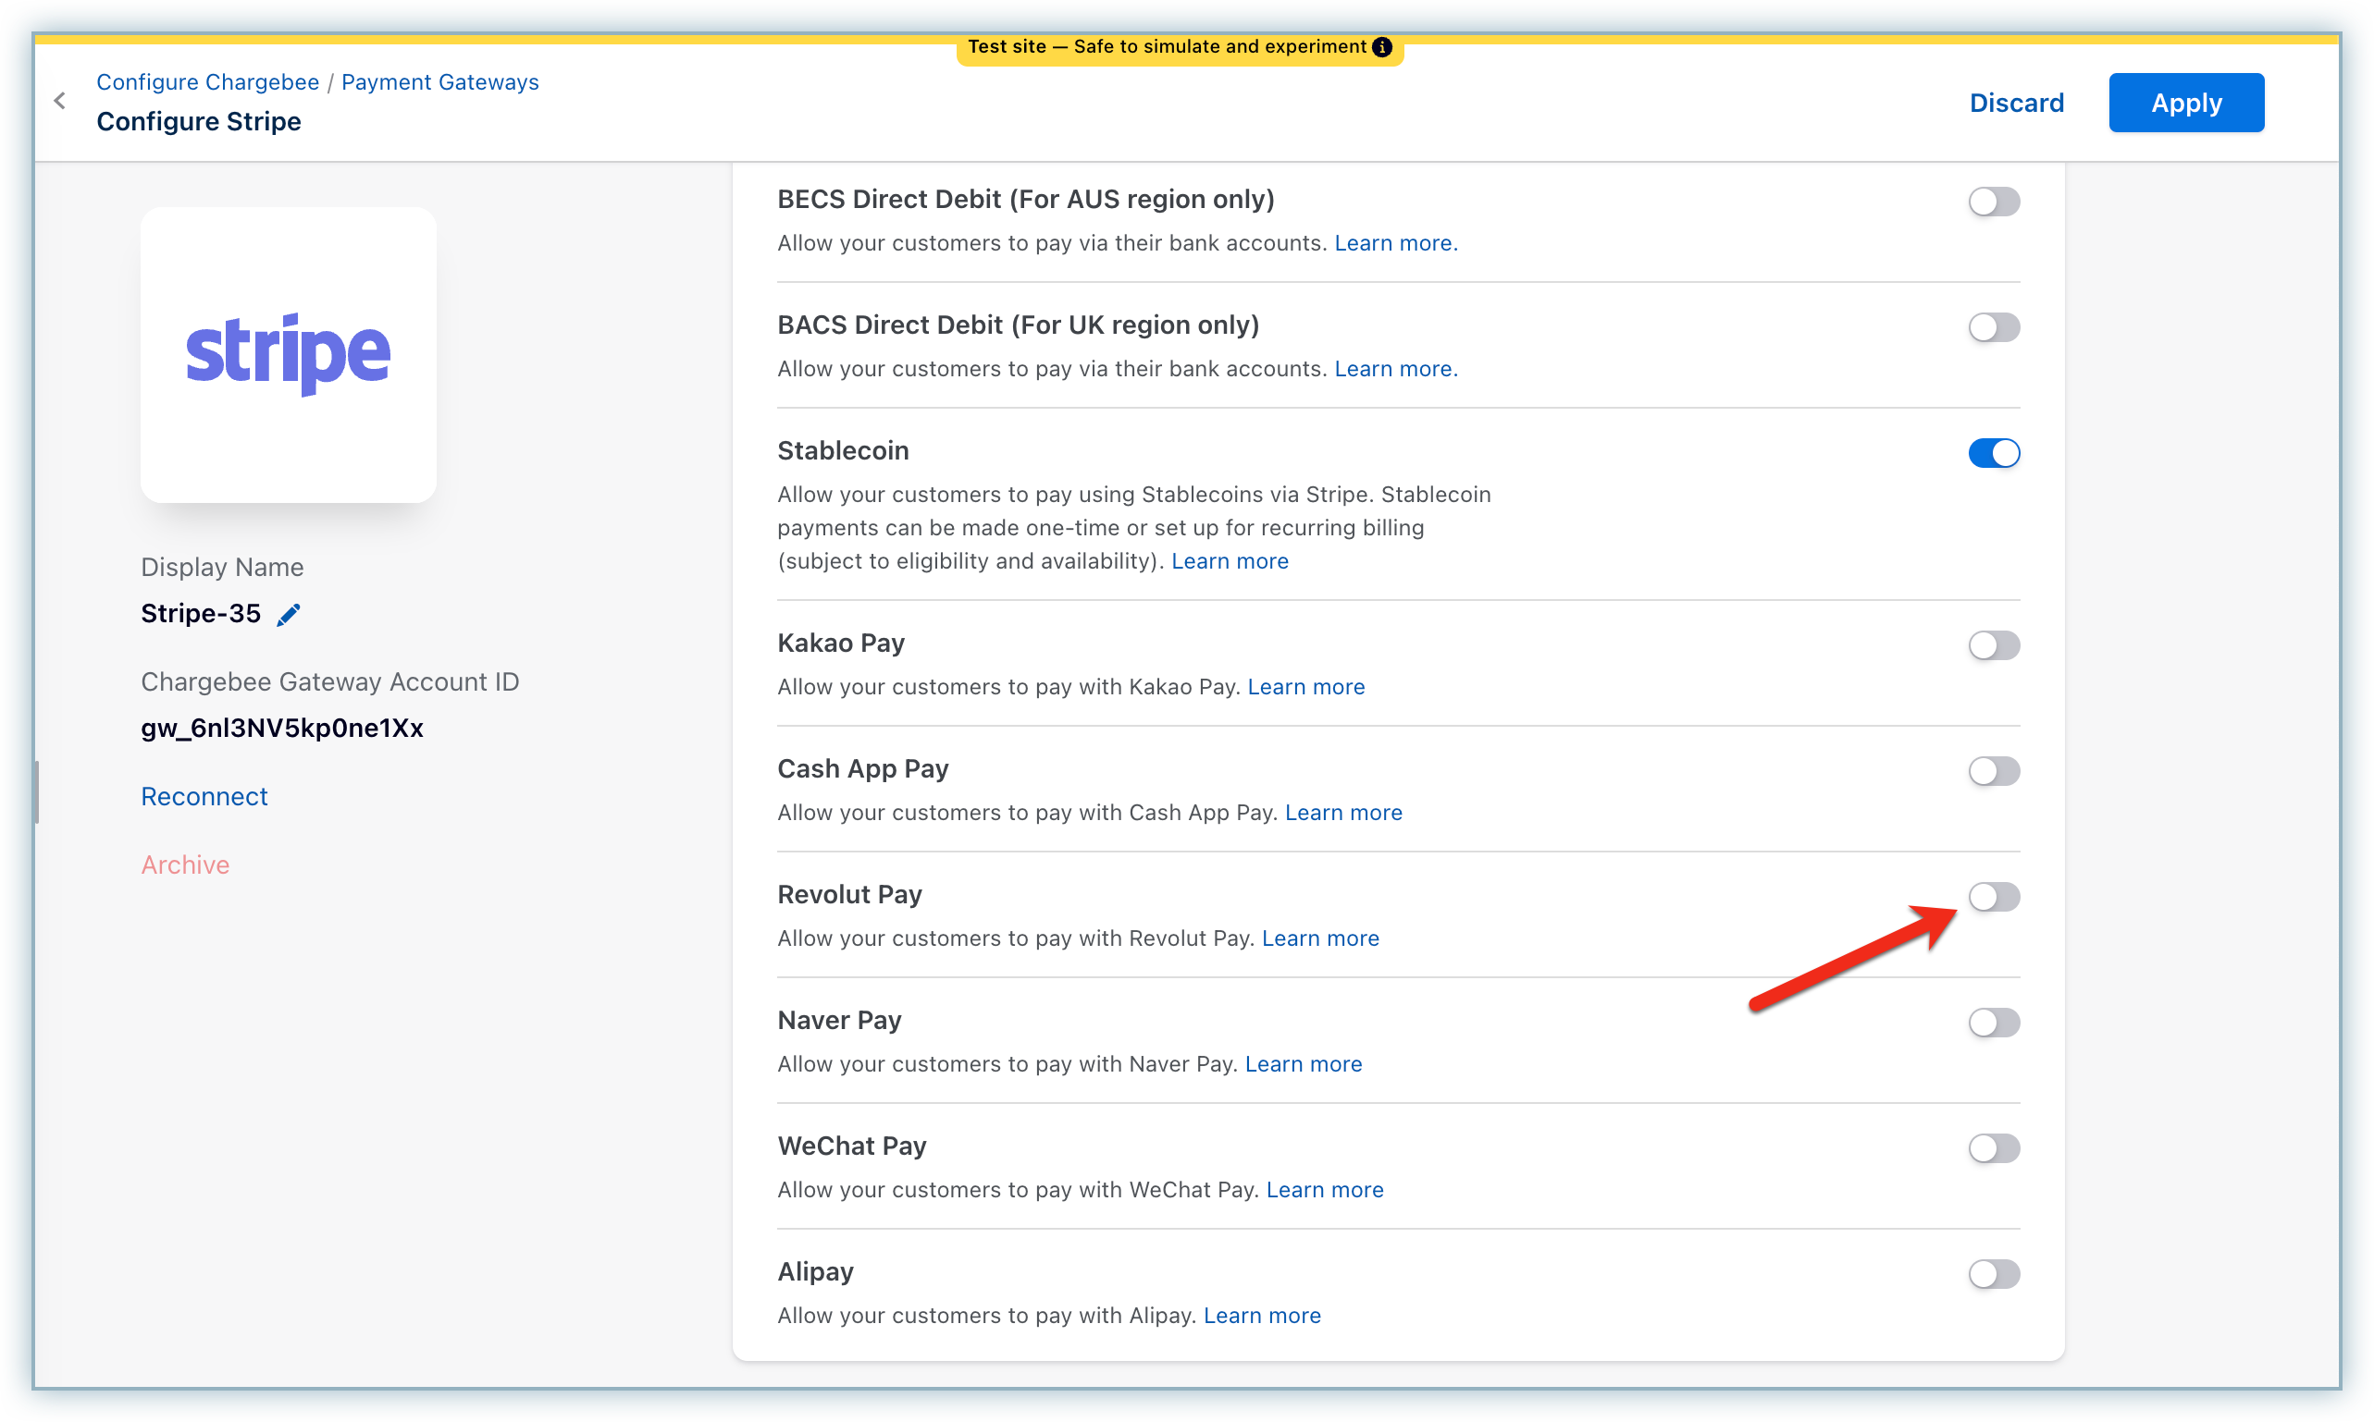Click the back arrow chevron icon
2374x1422 pixels.
59,101
